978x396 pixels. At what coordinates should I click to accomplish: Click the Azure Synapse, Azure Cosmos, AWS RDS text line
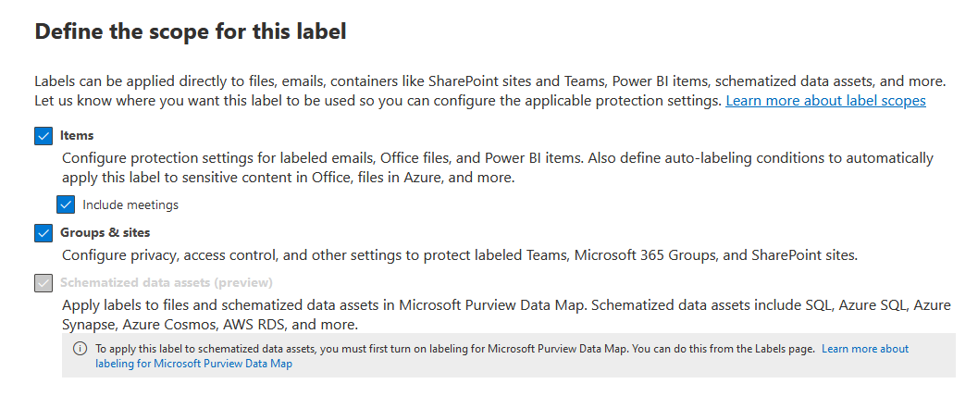tap(209, 325)
